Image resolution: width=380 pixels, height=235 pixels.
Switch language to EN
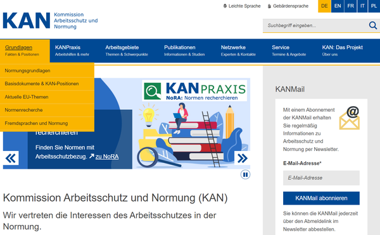(x=338, y=6)
